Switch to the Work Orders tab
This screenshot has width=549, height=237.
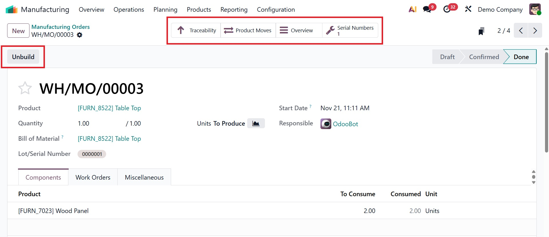coord(93,177)
